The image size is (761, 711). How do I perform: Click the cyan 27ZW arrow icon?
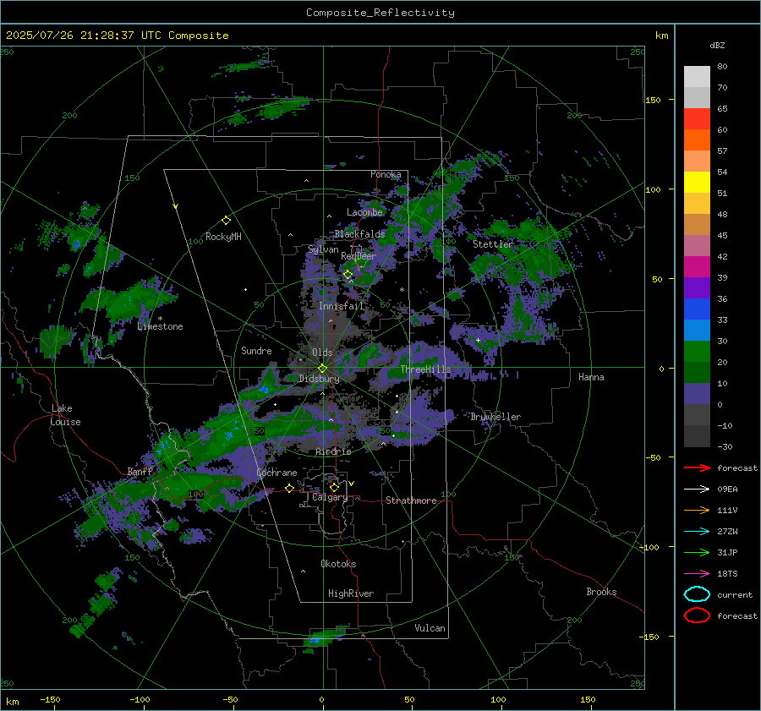[697, 532]
